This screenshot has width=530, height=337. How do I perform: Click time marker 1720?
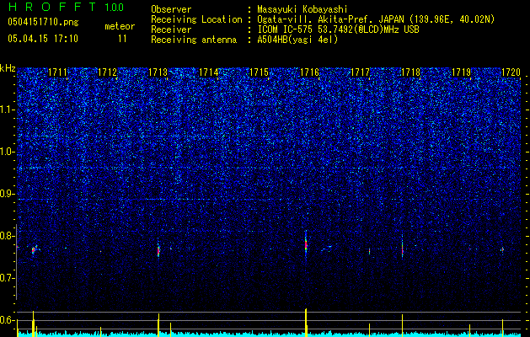(x=511, y=72)
